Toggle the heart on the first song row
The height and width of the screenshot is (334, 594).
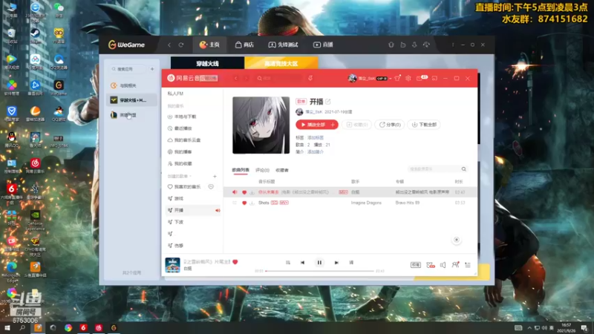[244, 192]
